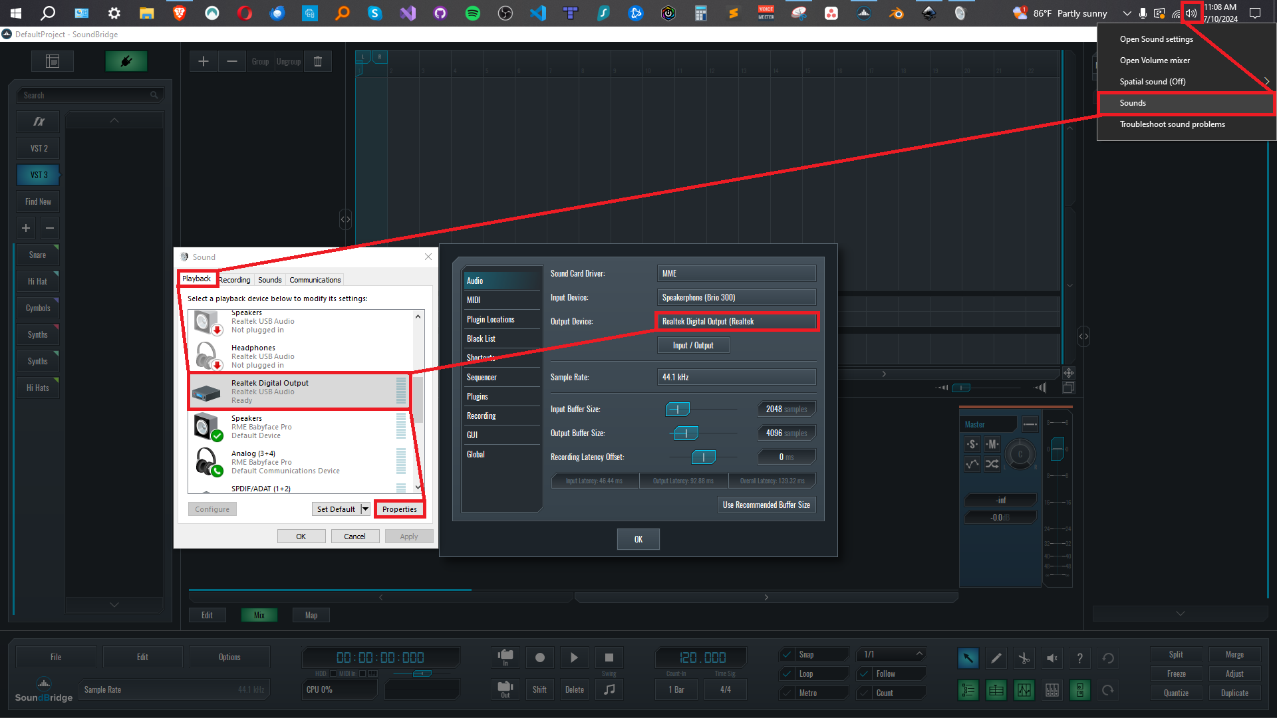Toggle the Count checkbox

[x=864, y=693]
